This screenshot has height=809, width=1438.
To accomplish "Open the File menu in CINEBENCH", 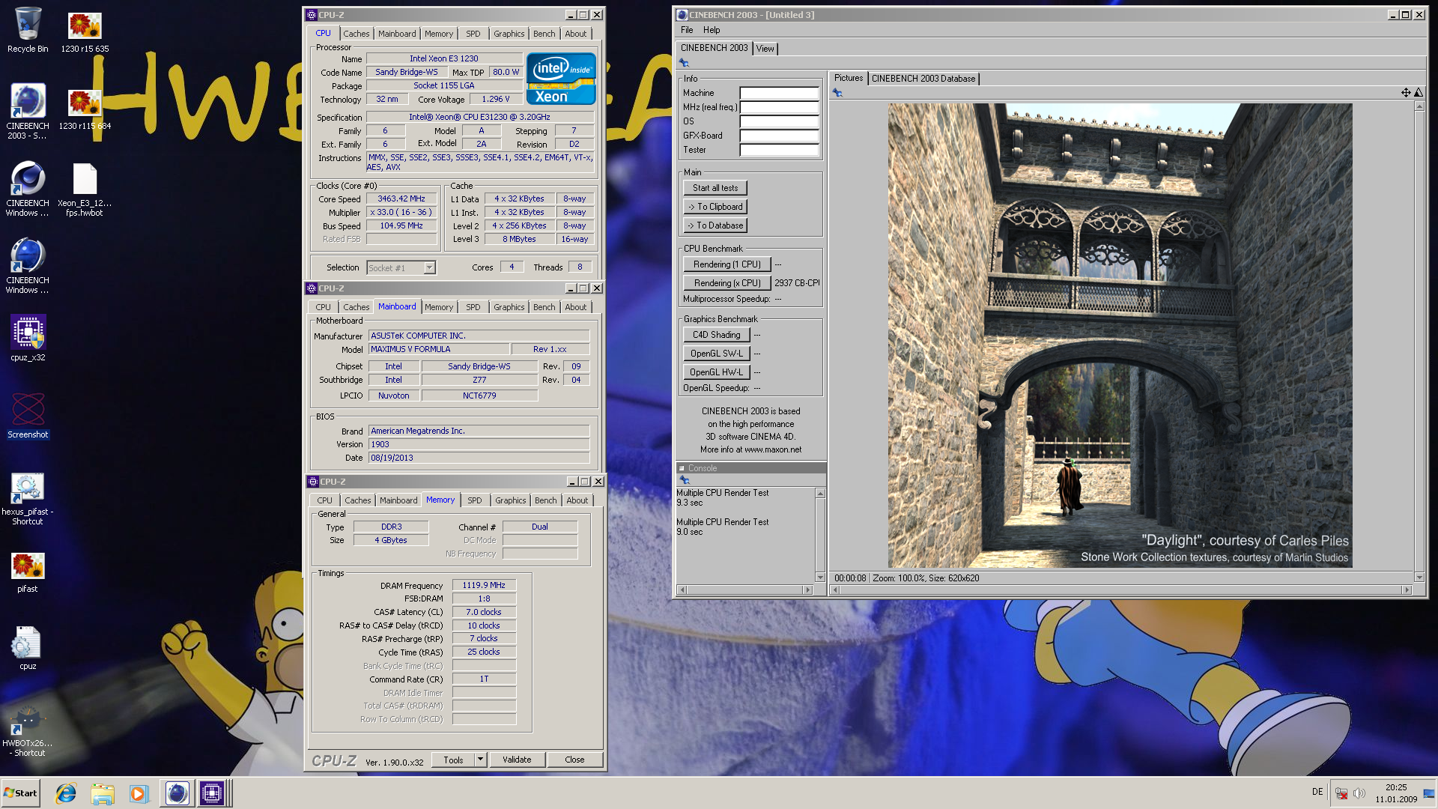I will pos(687,30).
